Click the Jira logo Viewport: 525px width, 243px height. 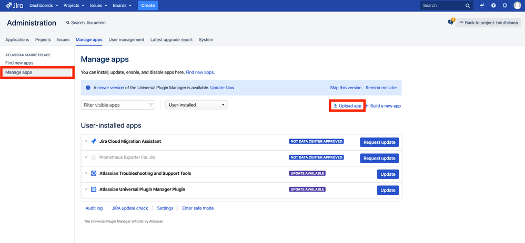(x=14, y=5)
